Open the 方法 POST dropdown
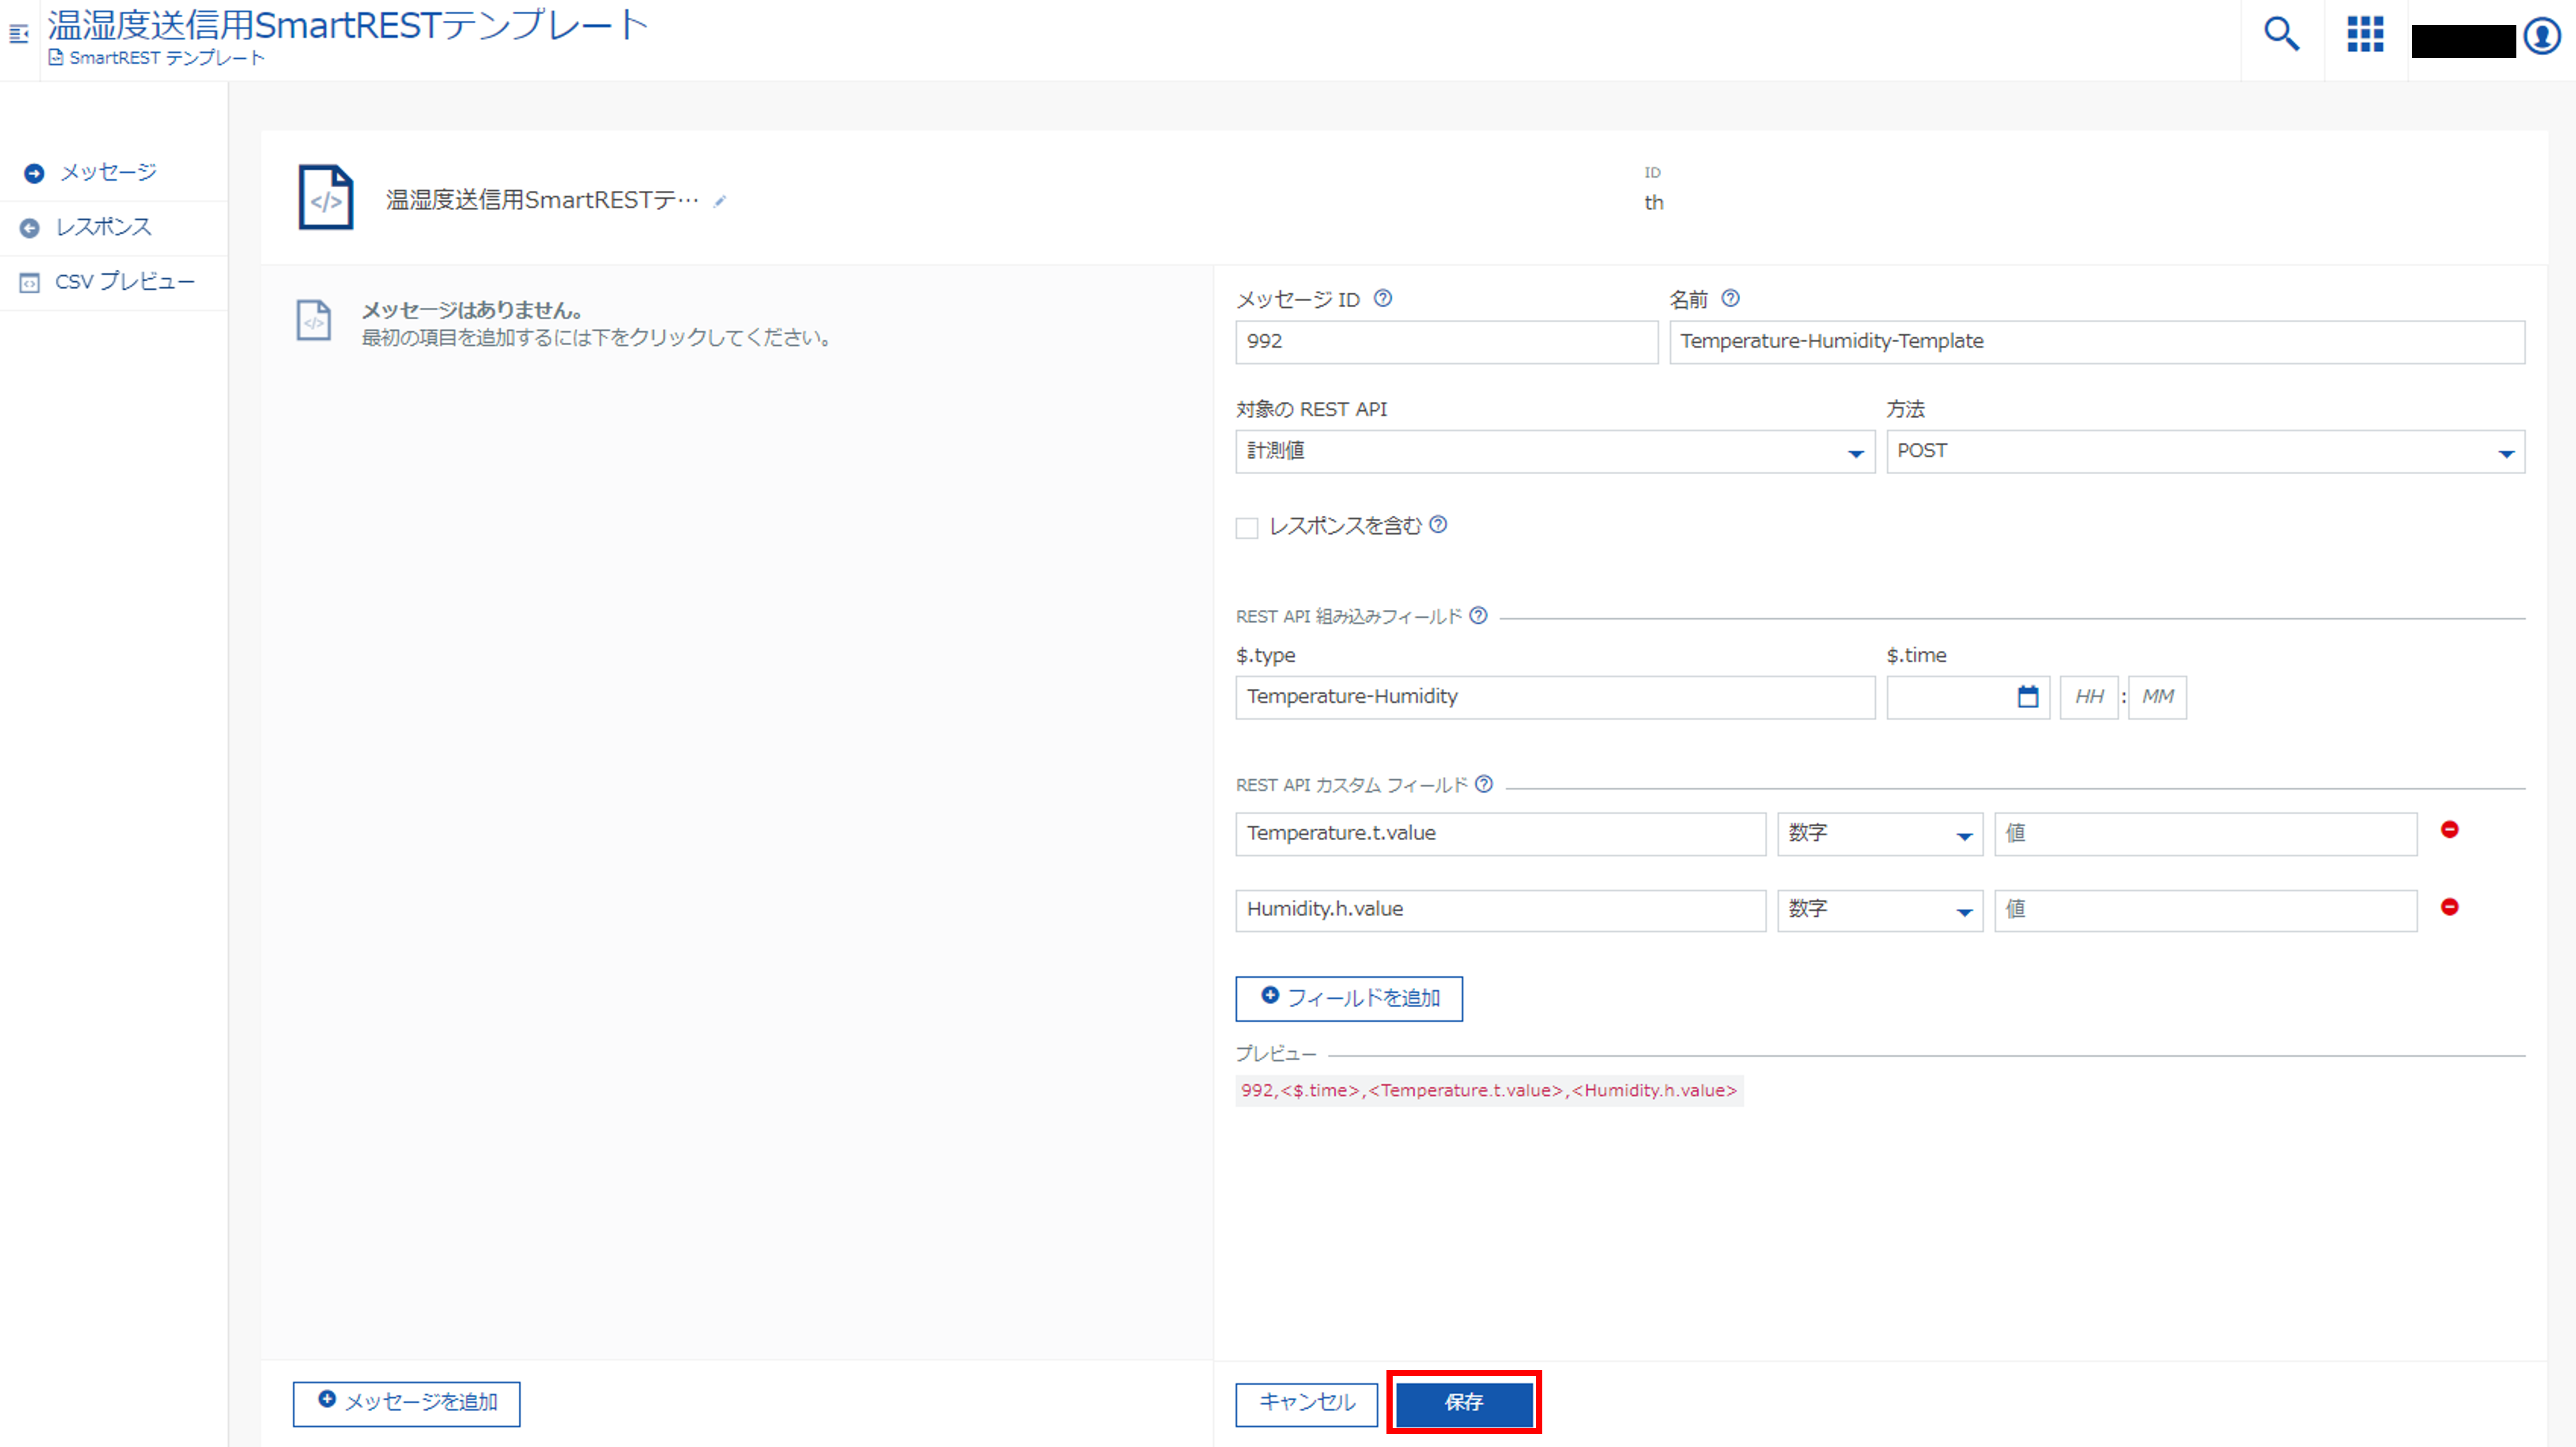The width and height of the screenshot is (2576, 1447). click(2204, 452)
